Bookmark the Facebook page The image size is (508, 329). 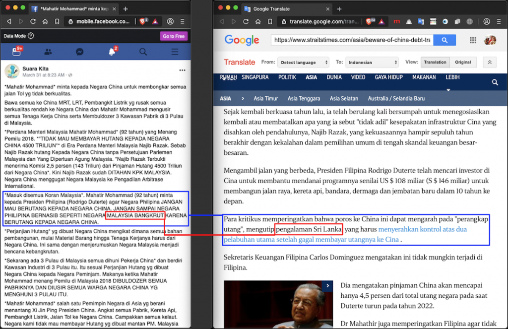[57, 21]
